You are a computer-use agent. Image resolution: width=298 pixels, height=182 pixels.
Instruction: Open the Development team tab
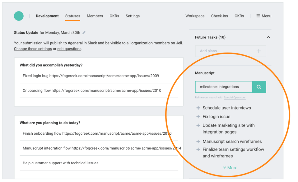click(x=47, y=16)
